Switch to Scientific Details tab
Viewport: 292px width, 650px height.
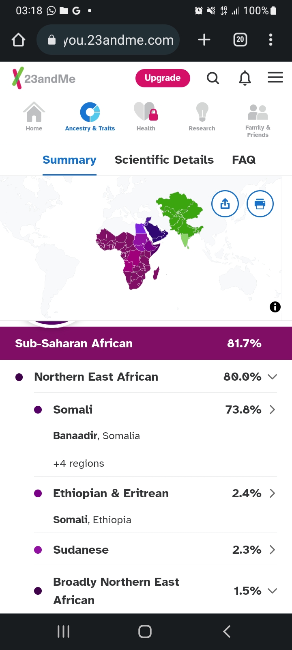point(164,160)
